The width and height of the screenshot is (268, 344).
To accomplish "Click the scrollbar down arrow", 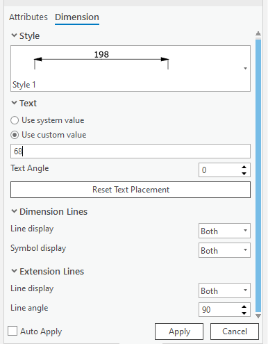I will [x=258, y=316].
